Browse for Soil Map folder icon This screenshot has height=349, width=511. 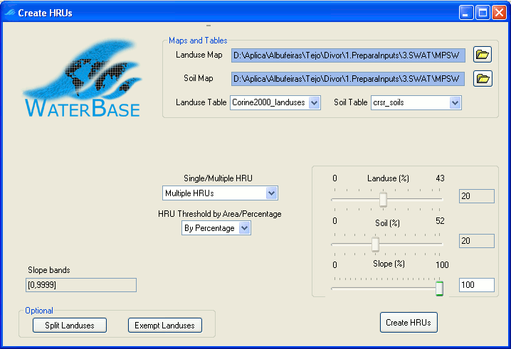point(483,78)
